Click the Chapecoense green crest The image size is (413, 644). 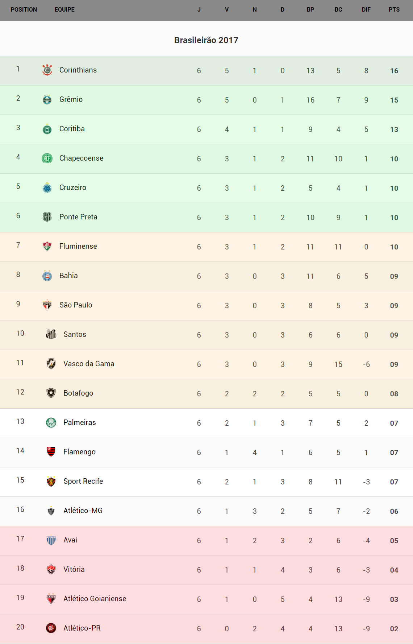pyautogui.click(x=47, y=158)
